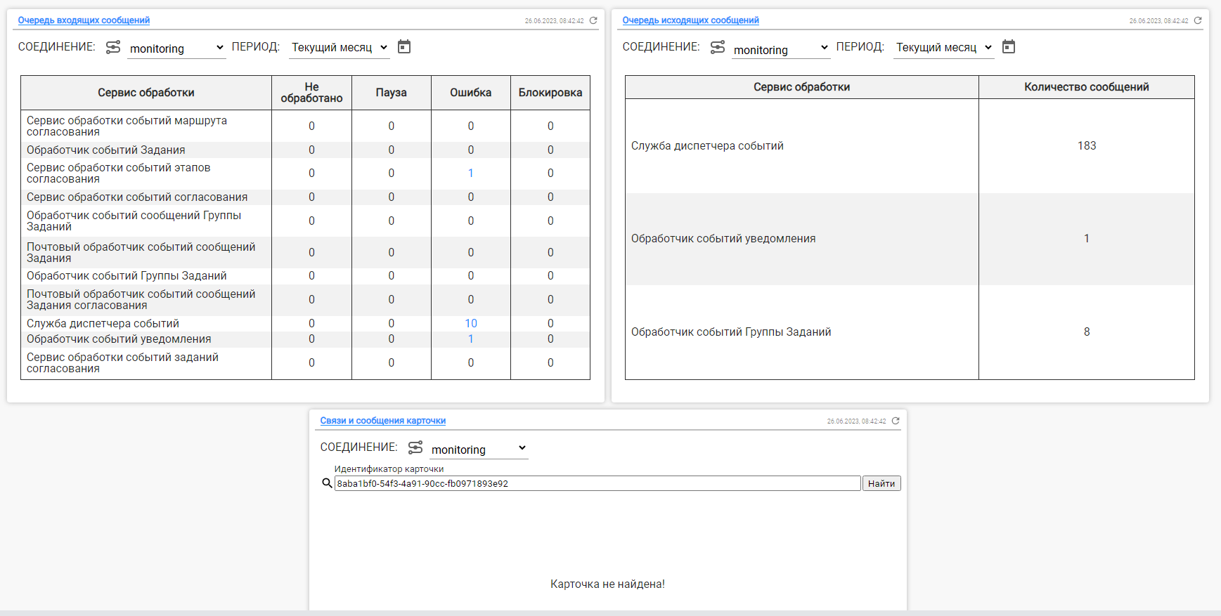The height and width of the screenshot is (616, 1221).
Task: Open calendar picker in incoming queue panel
Action: (x=404, y=47)
